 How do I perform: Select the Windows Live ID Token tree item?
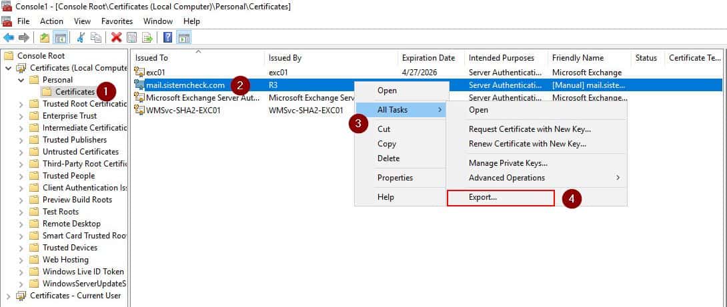tap(83, 271)
